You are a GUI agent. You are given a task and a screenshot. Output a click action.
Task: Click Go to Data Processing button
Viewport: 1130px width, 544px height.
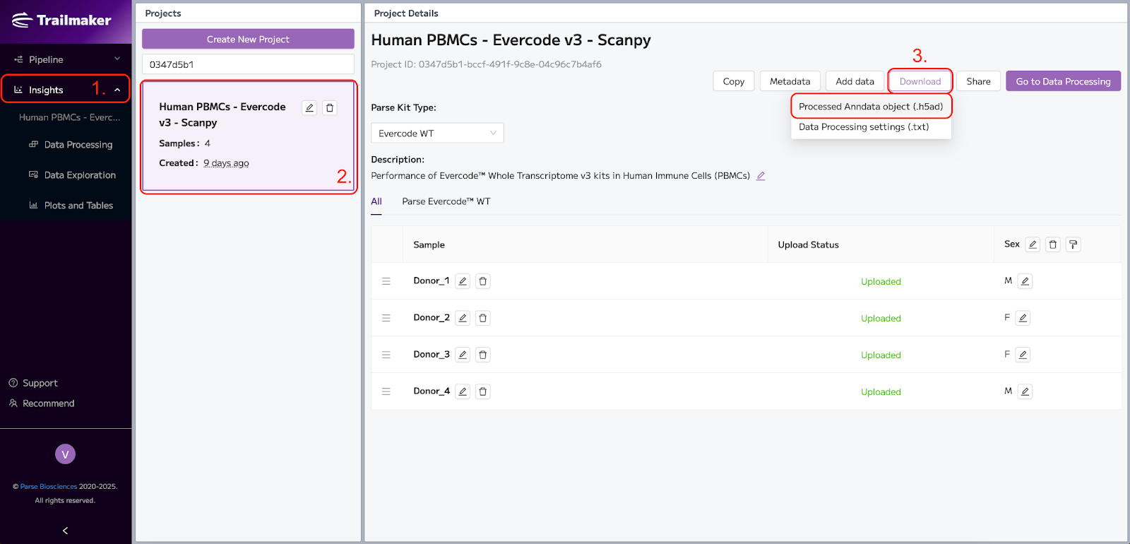click(x=1063, y=81)
